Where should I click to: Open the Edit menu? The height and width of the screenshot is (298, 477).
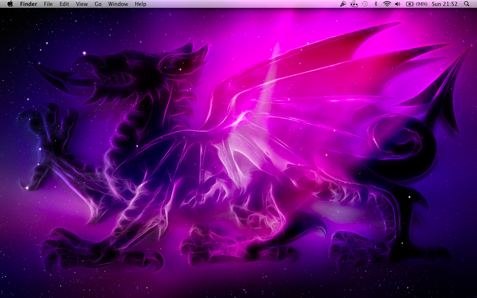click(x=64, y=4)
